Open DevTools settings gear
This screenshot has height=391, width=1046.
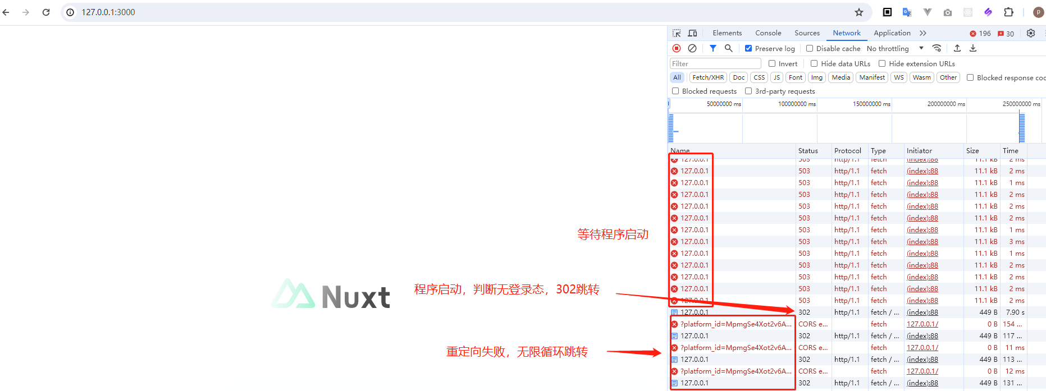[1031, 33]
